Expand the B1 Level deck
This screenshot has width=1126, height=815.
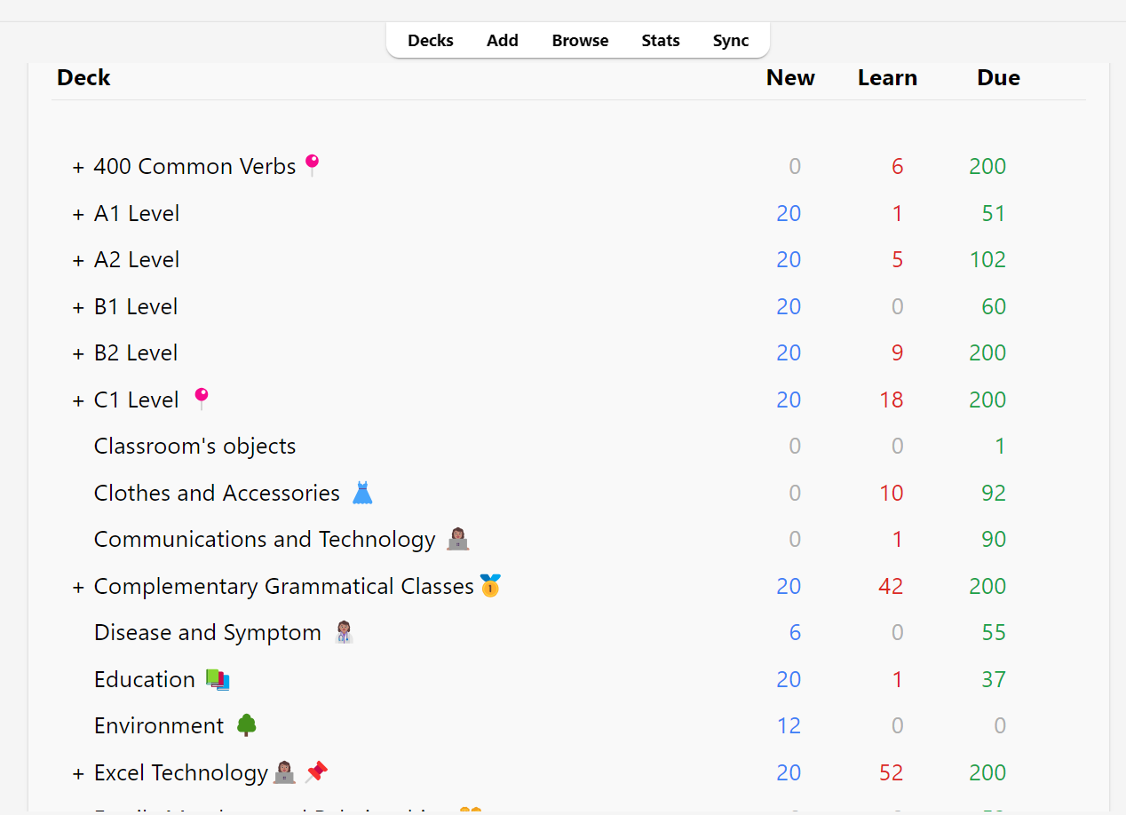point(78,307)
